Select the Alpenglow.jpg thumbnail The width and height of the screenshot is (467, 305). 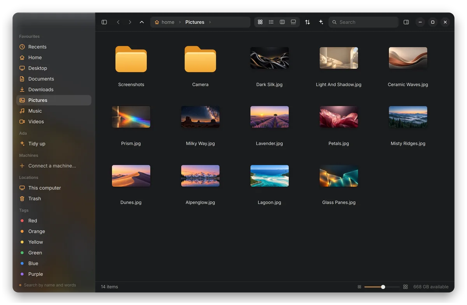pos(200,176)
